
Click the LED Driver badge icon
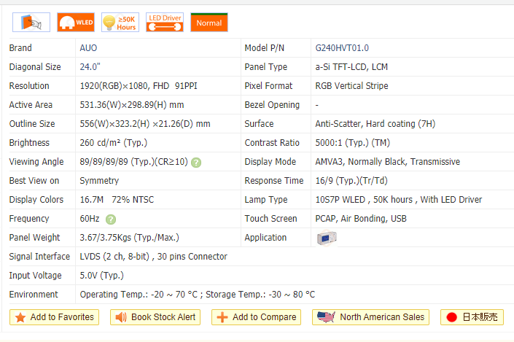[164, 23]
